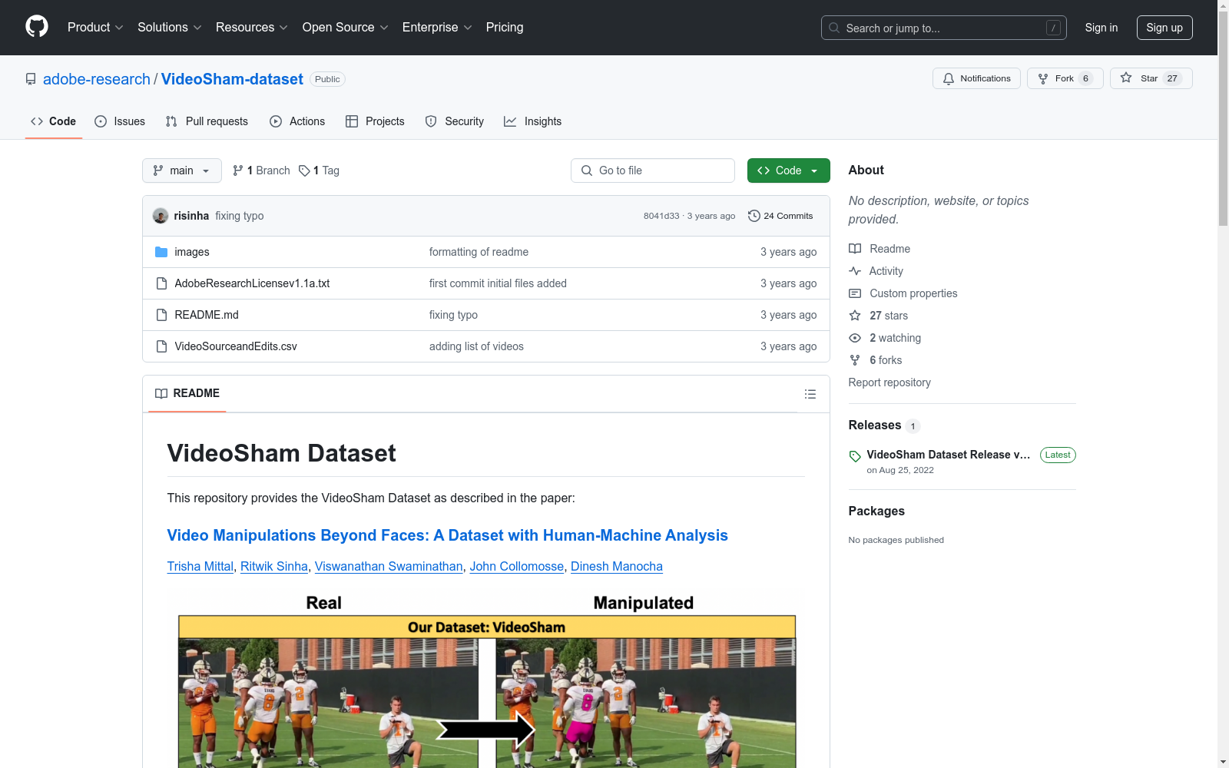
Task: Open VideoSham Dataset Release link
Action: (x=949, y=455)
